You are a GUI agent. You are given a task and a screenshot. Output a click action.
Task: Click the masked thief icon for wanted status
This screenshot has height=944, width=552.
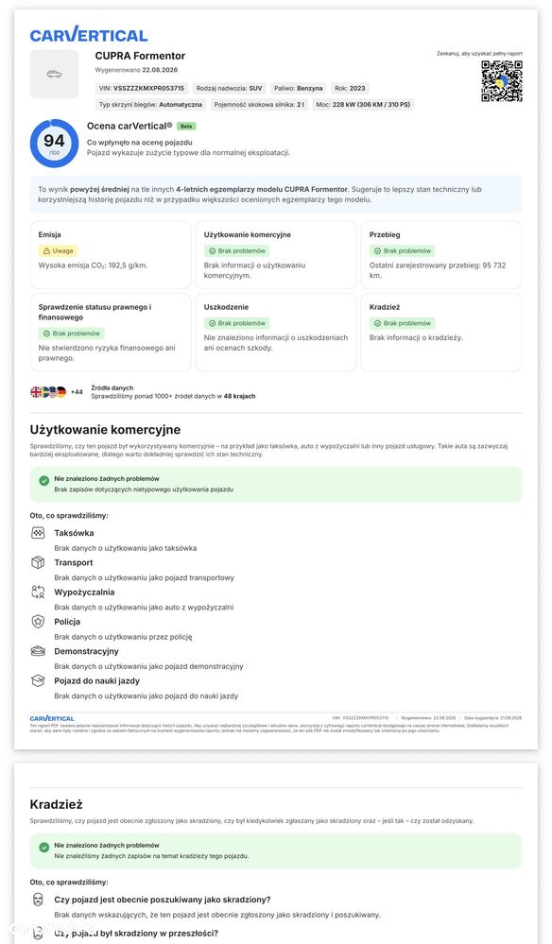[x=38, y=900]
